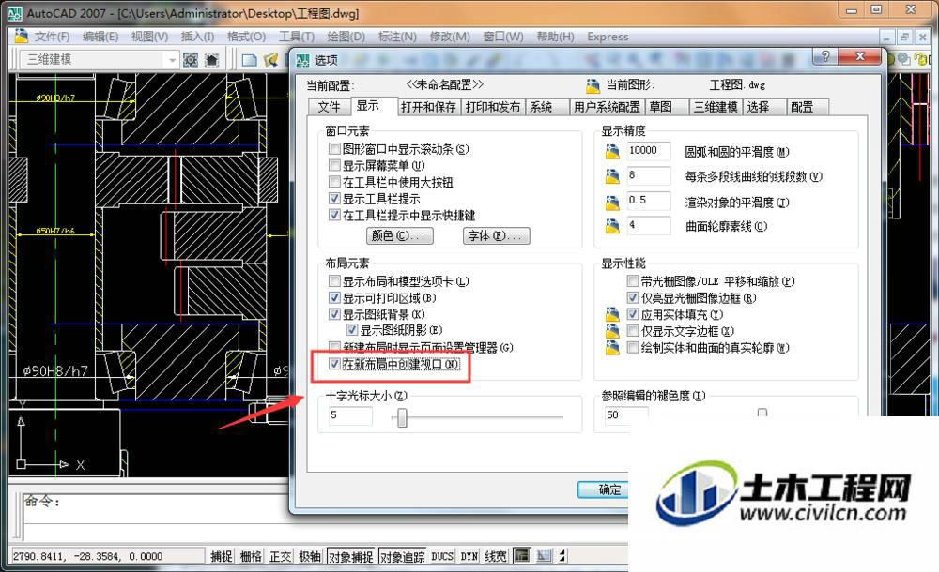Open the 插入(I) menu

[197, 37]
